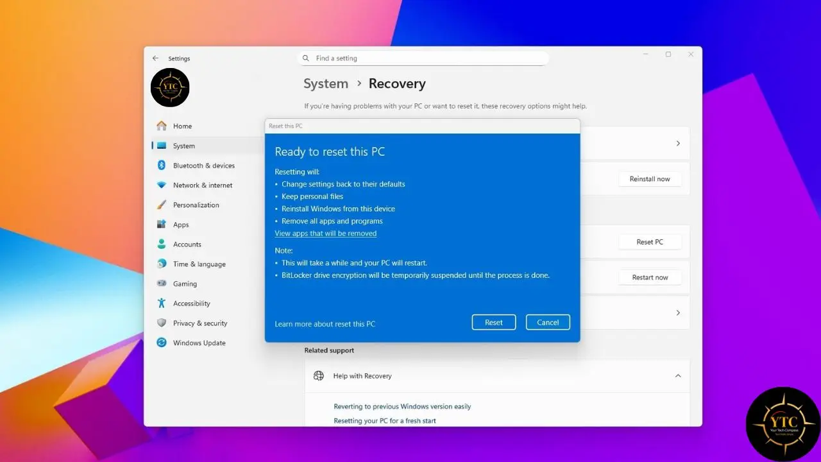Image resolution: width=821 pixels, height=462 pixels.
Task: Click the Network wifi icon in sidebar
Action: pyautogui.click(x=162, y=185)
